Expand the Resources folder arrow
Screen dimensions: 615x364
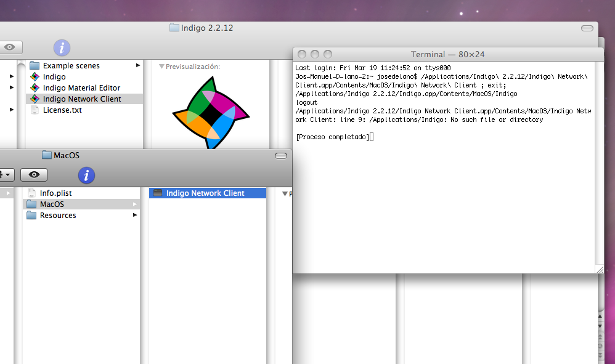point(134,215)
